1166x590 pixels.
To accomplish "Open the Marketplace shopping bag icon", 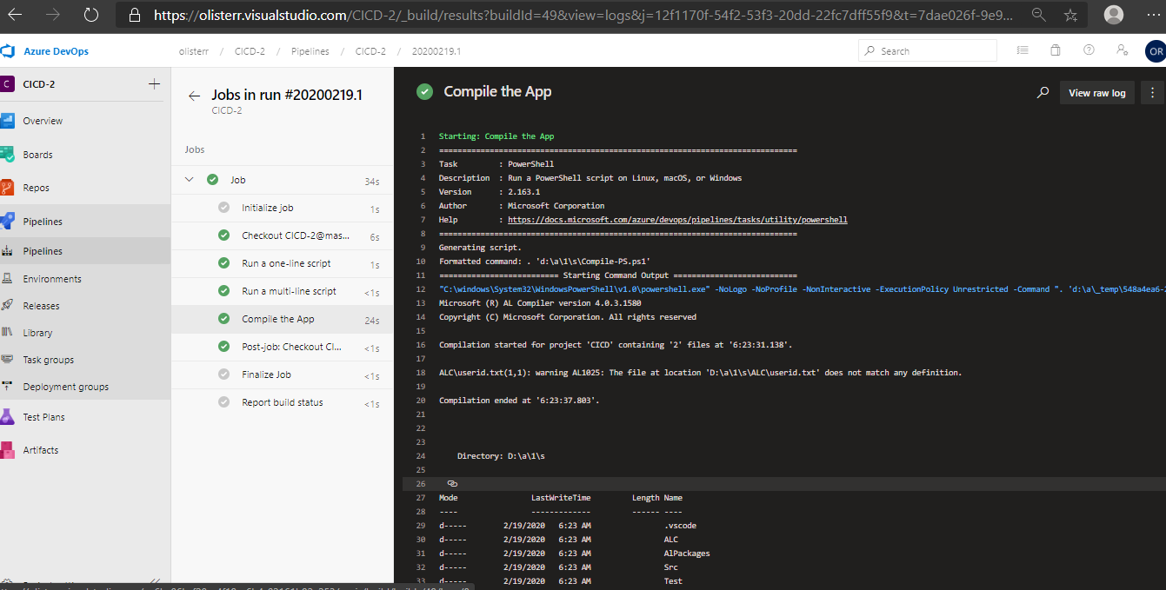I will [x=1056, y=51].
